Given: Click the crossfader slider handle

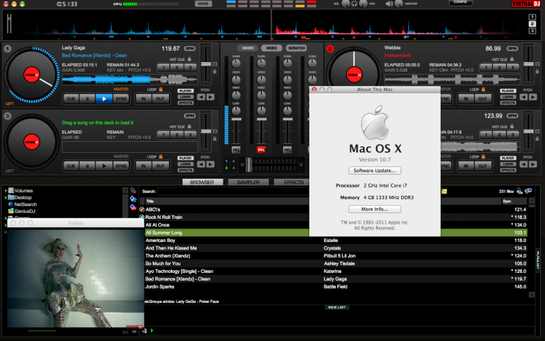Looking at the screenshot, I should (249, 164).
